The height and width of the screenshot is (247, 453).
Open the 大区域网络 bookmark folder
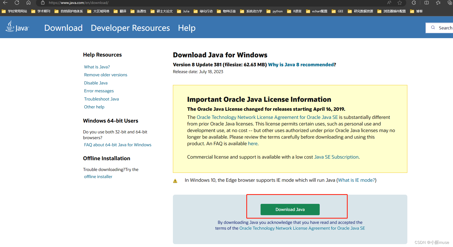[x=98, y=11]
